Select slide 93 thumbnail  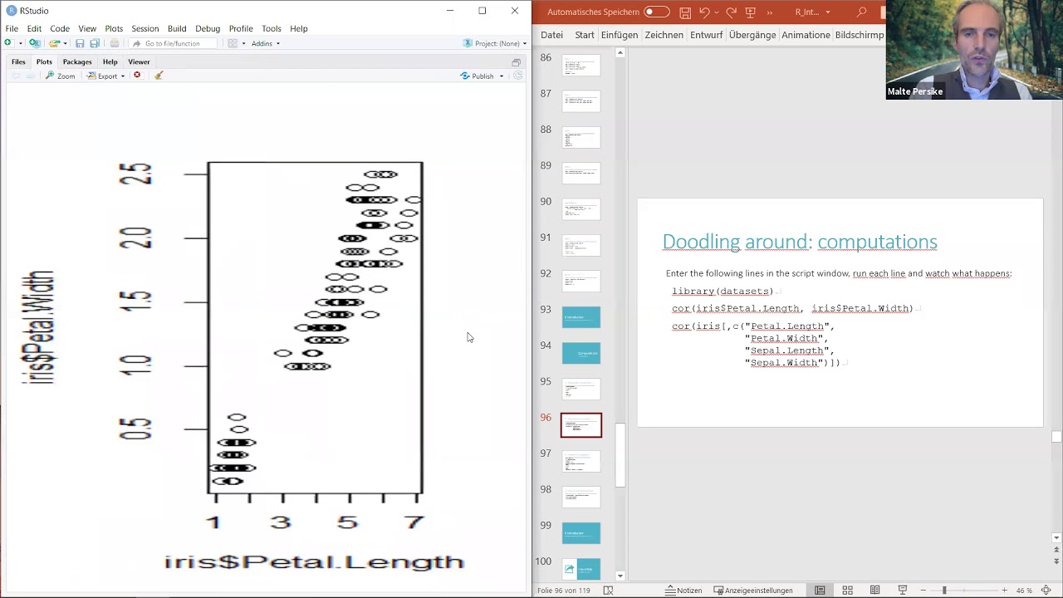(581, 317)
